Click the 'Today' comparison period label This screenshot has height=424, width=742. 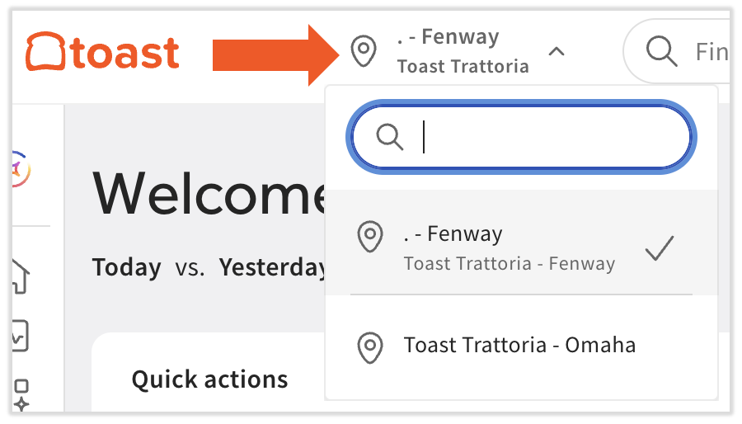point(127,267)
